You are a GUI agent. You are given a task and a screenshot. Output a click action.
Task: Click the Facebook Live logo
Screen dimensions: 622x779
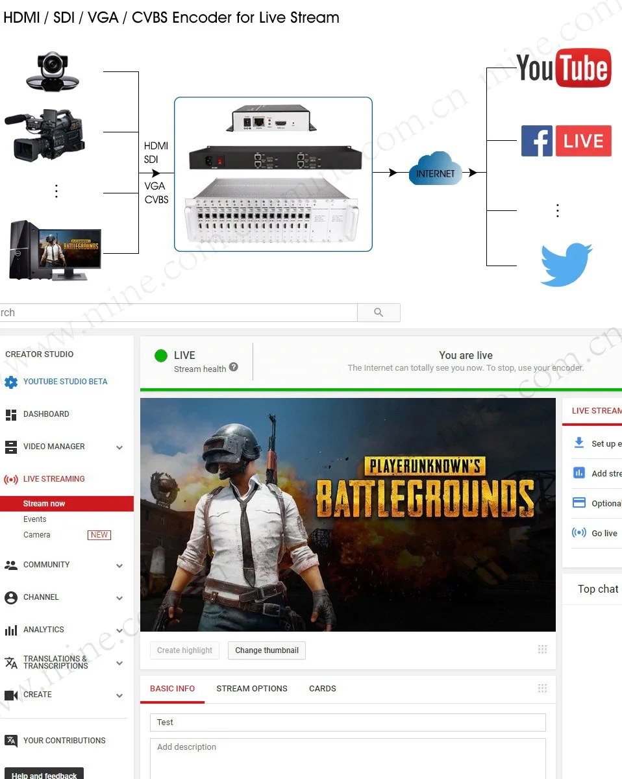(566, 141)
